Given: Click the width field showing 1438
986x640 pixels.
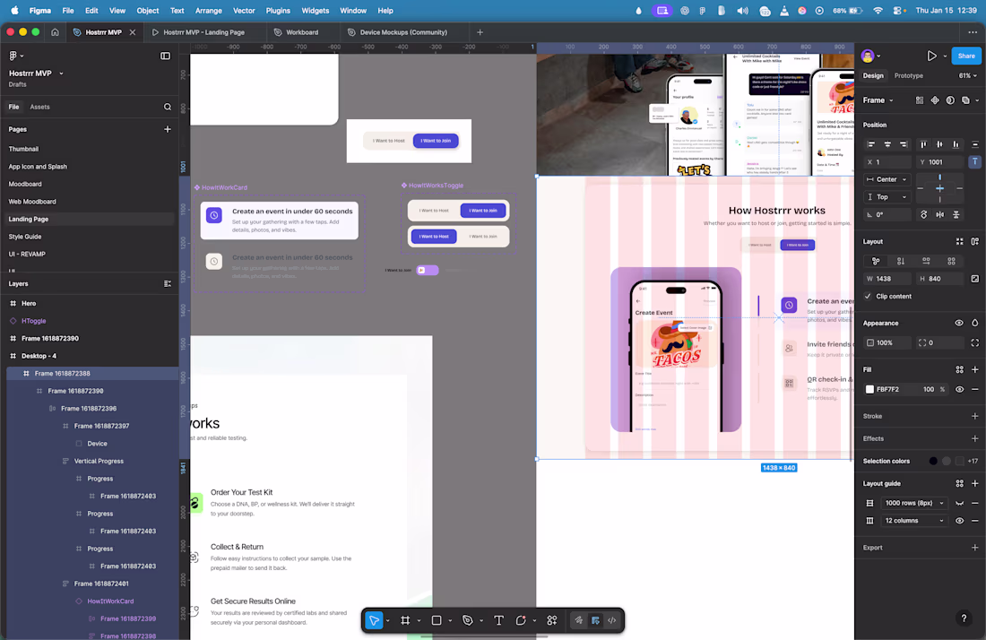Looking at the screenshot, I should pos(887,279).
